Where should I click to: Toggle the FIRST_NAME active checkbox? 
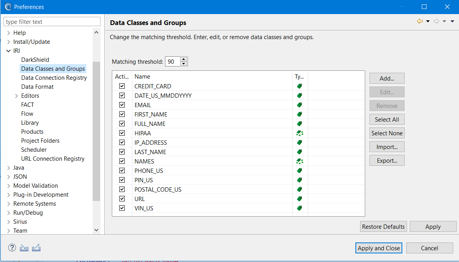pyautogui.click(x=122, y=114)
